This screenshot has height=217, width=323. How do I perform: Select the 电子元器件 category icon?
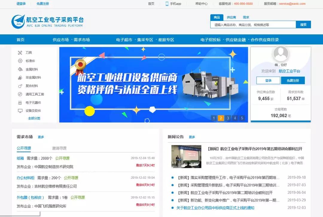tap(20, 103)
